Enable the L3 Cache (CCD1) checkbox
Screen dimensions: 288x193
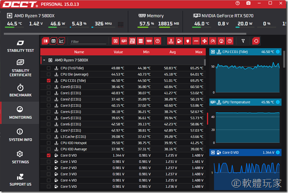pyautogui.click(x=48, y=137)
